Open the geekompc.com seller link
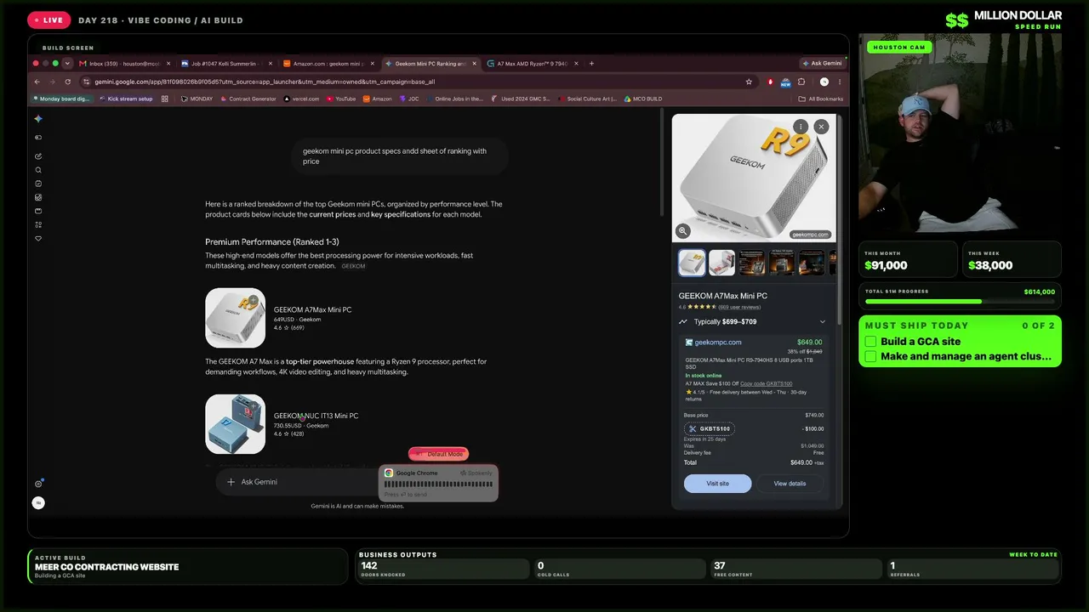Viewport: 1089px width, 612px height. [x=718, y=343]
